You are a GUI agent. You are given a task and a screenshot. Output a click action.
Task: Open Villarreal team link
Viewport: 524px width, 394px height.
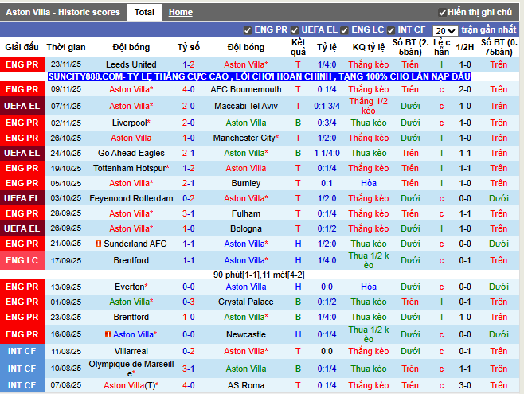[x=131, y=351]
